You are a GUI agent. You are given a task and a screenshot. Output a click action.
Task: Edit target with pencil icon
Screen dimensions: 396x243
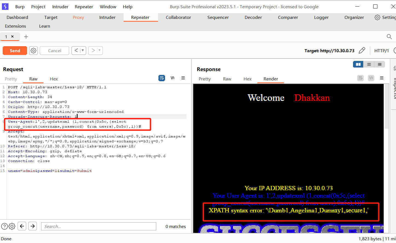[x=362, y=50]
